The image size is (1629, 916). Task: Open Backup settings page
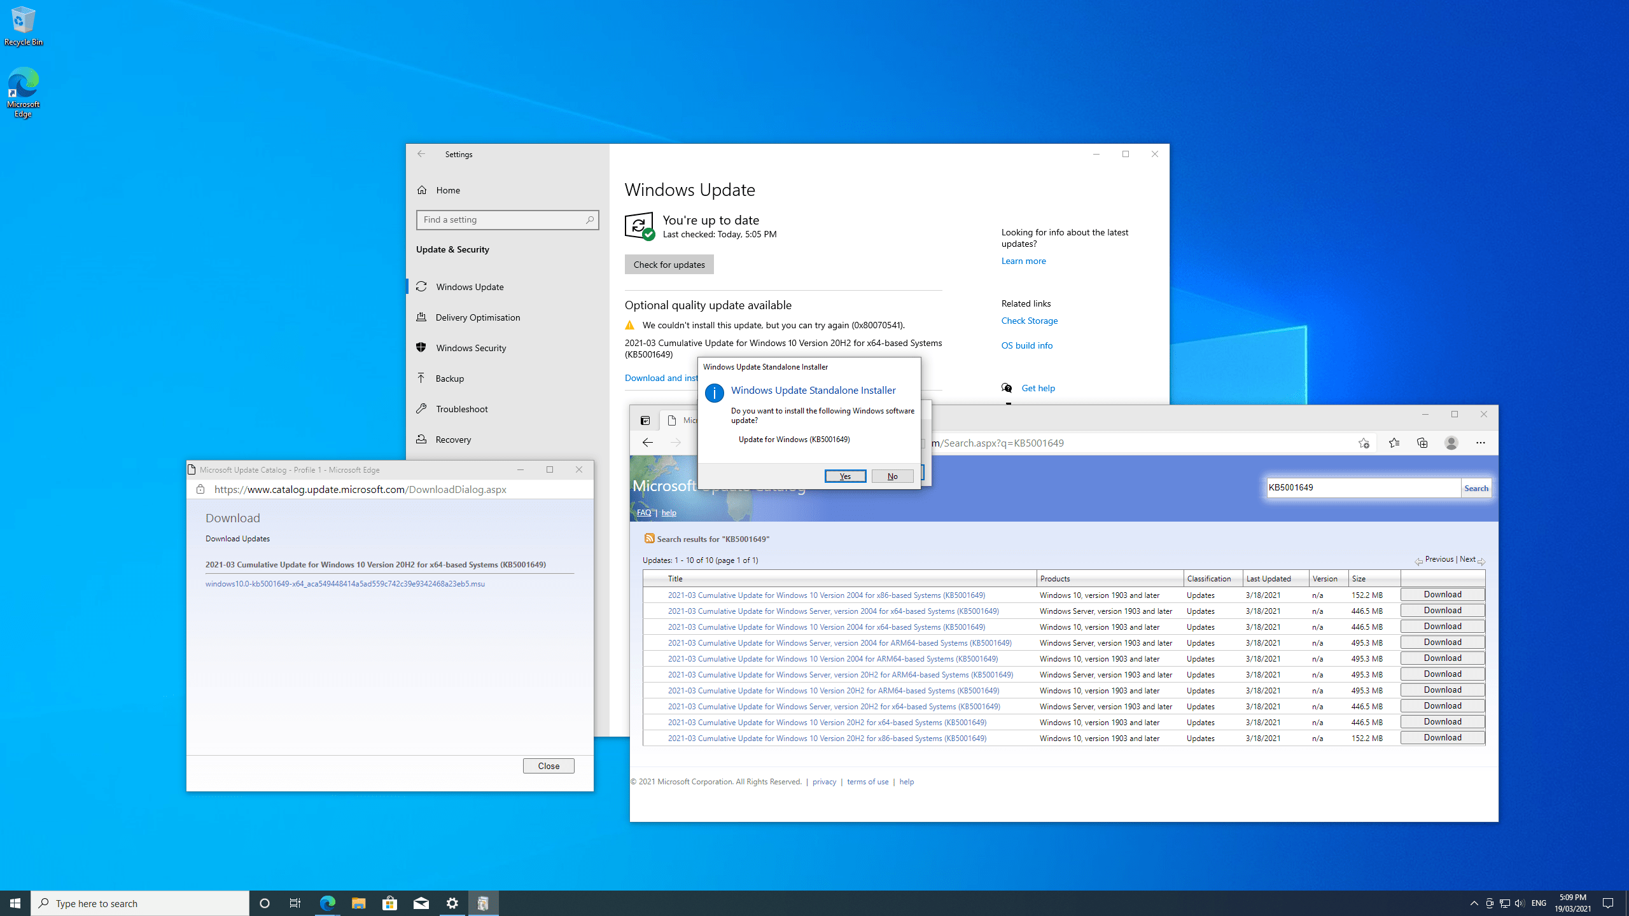pos(449,378)
